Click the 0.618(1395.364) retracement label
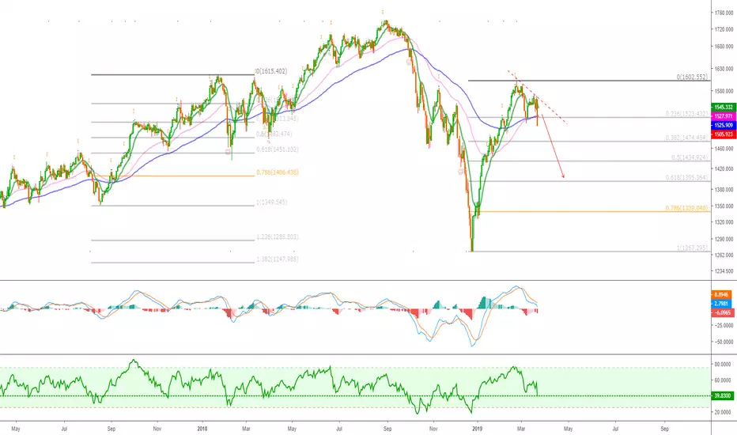 click(x=686, y=178)
